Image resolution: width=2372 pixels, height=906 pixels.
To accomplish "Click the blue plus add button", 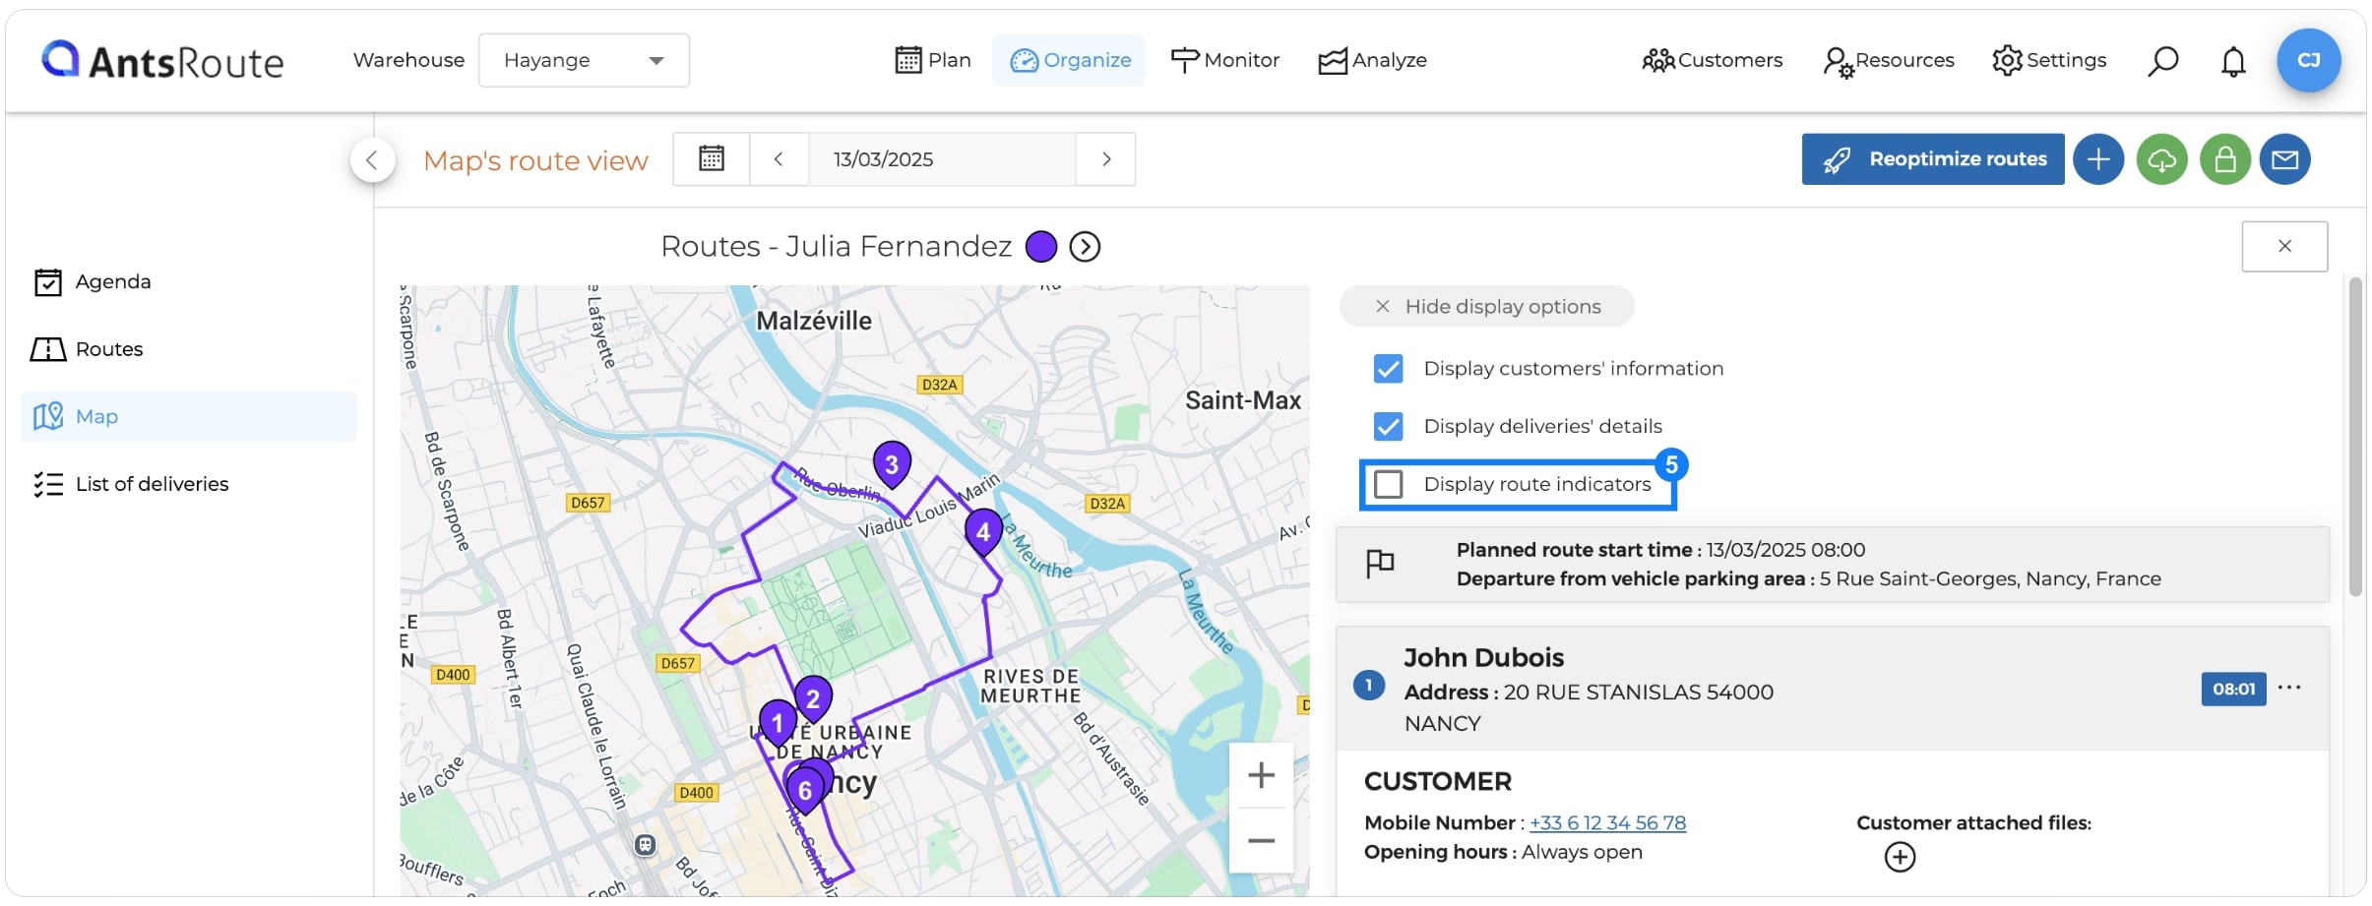I will click(x=2098, y=158).
